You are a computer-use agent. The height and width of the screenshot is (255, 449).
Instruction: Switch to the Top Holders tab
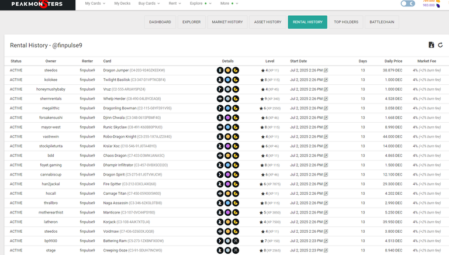[346, 22]
